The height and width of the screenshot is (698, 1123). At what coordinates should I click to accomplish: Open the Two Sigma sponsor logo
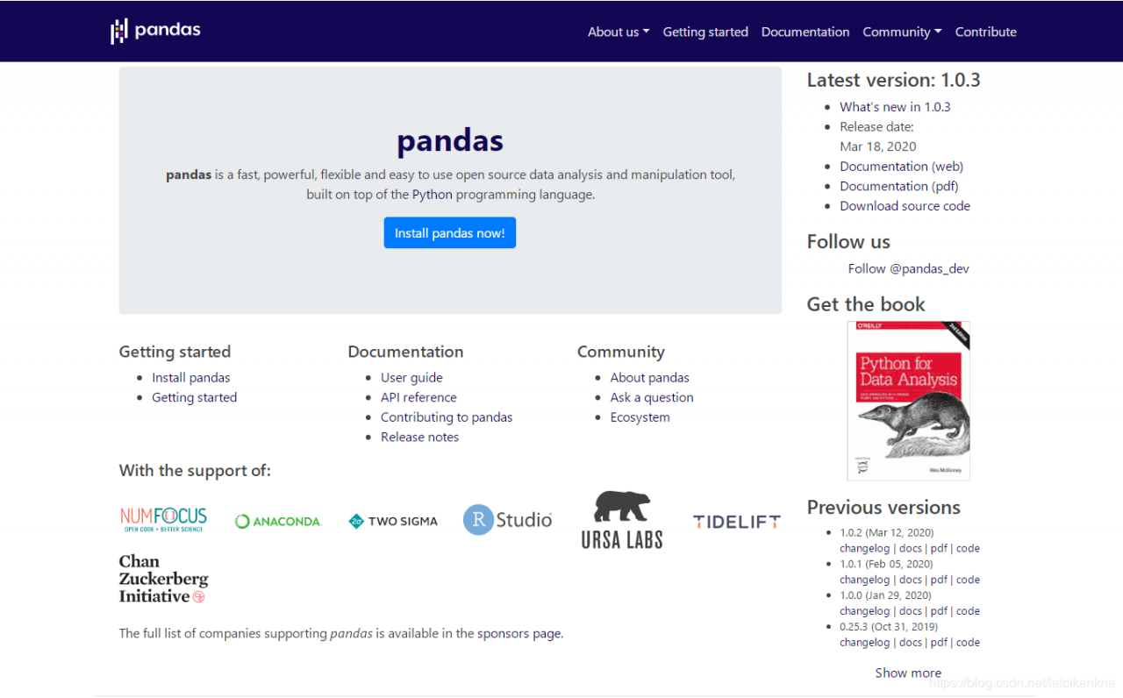(393, 521)
